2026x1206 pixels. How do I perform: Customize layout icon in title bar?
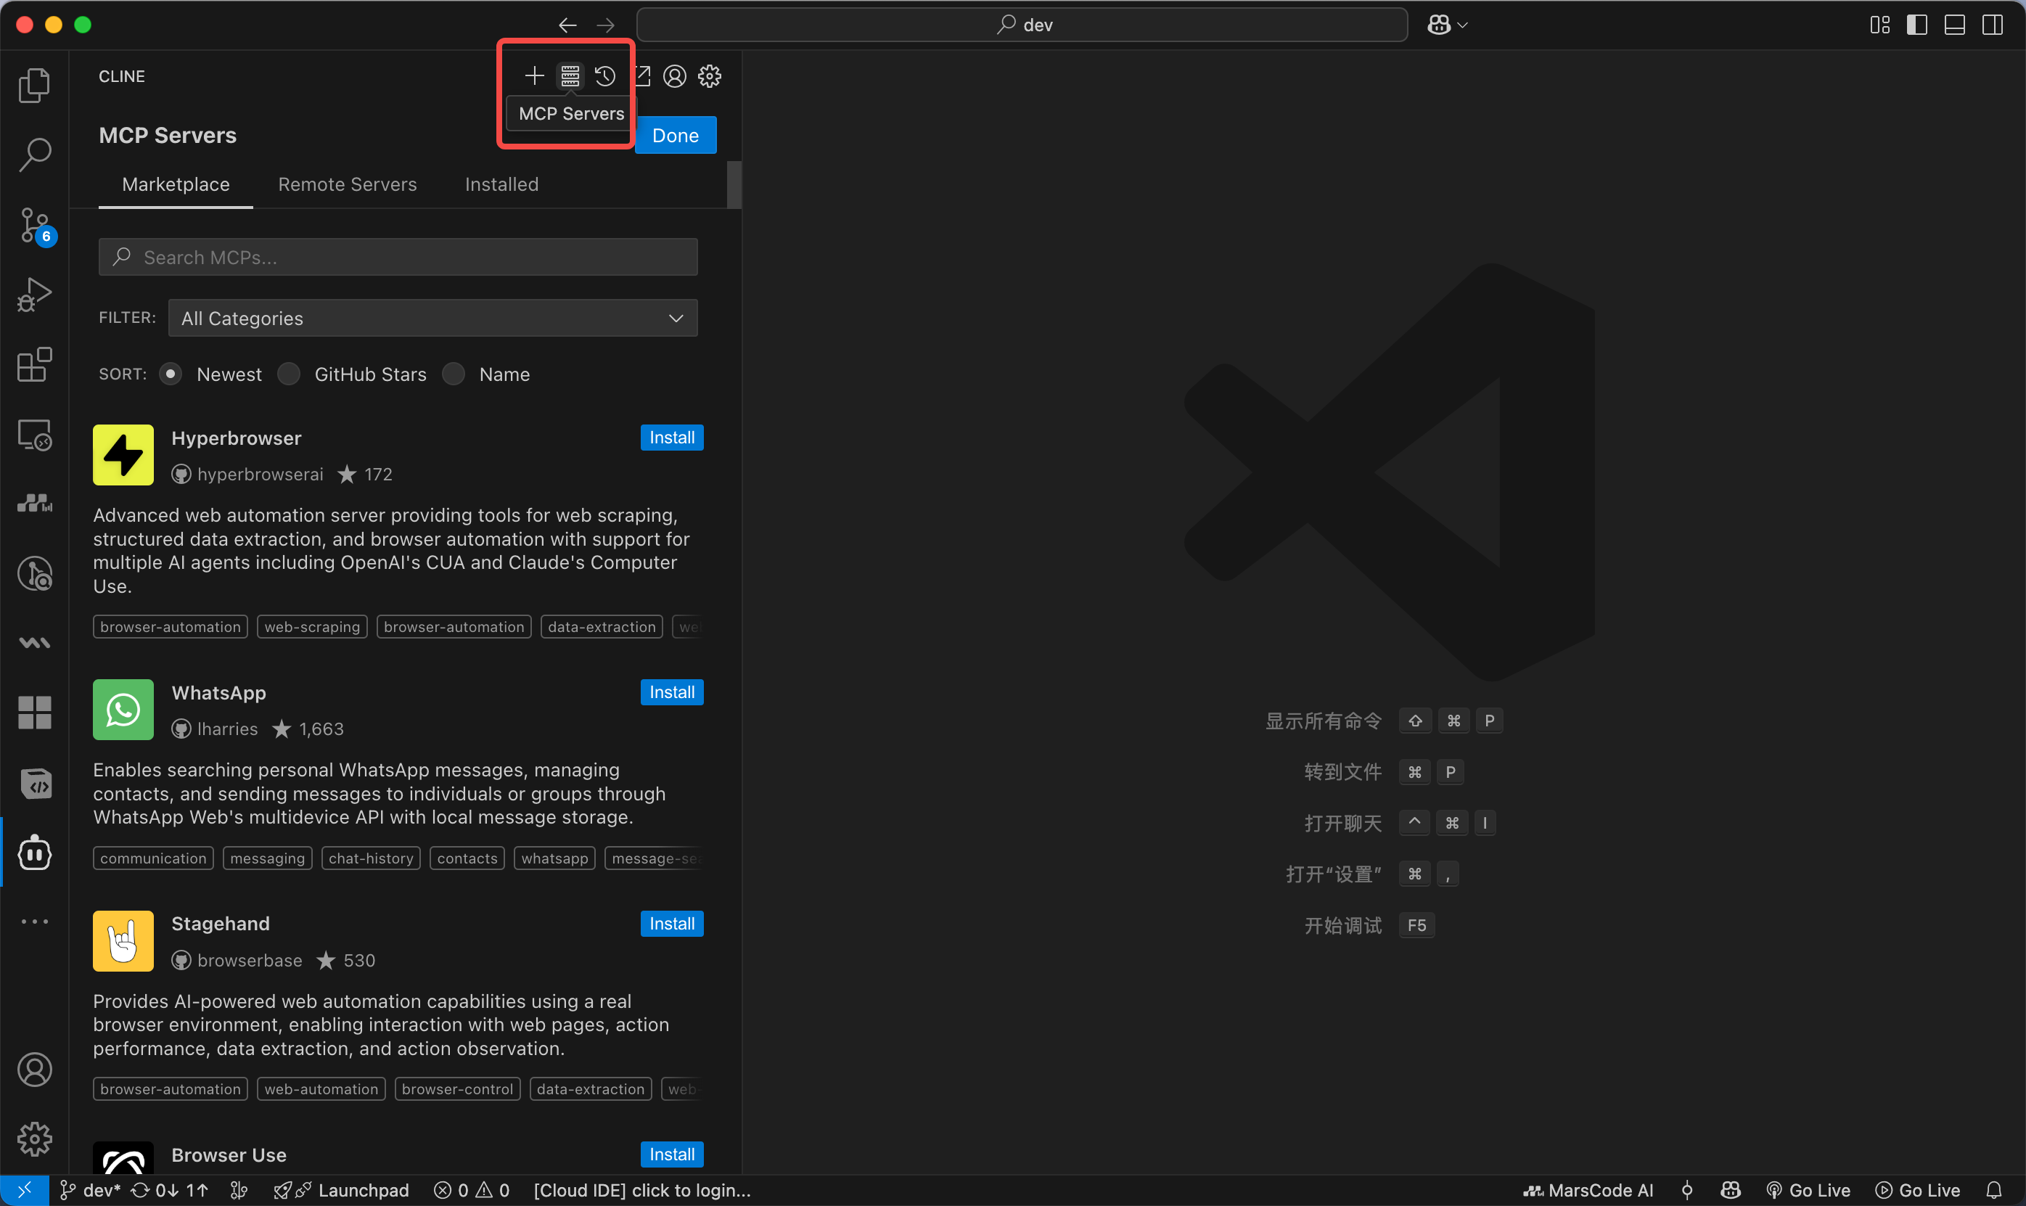coord(1879,25)
